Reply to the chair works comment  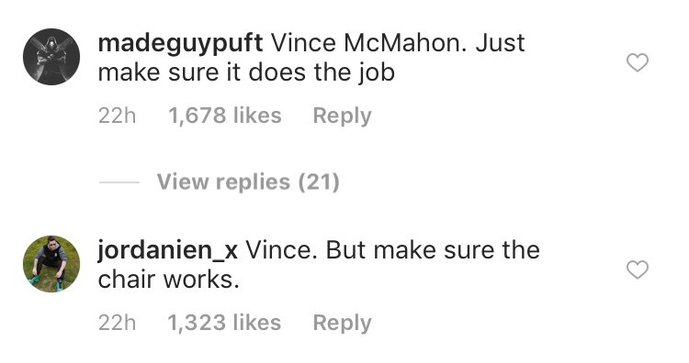342,323
